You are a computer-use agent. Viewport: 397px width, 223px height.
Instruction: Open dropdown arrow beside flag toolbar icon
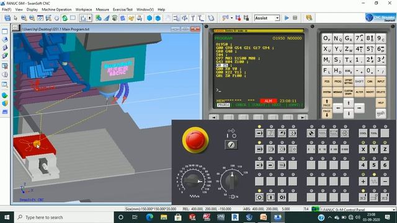pos(231,18)
